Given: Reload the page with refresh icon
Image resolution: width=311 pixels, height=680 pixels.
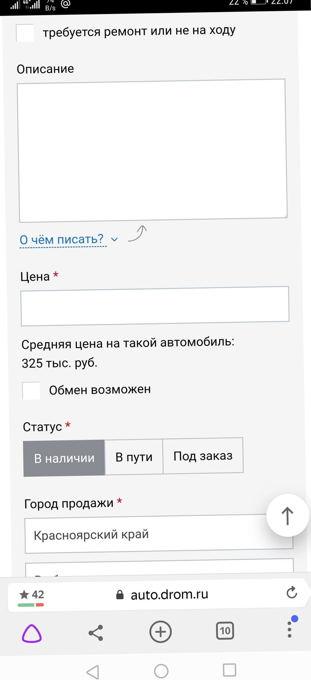Looking at the screenshot, I should point(291,592).
